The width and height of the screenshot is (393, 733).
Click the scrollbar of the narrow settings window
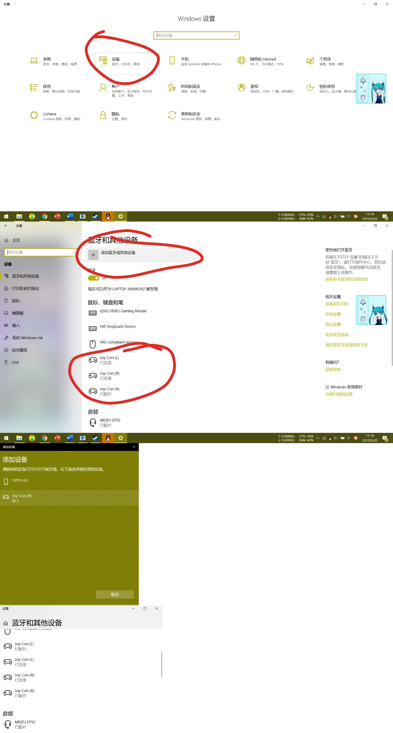point(162,665)
